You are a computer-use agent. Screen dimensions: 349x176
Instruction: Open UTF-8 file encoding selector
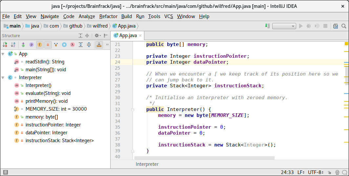(316, 172)
